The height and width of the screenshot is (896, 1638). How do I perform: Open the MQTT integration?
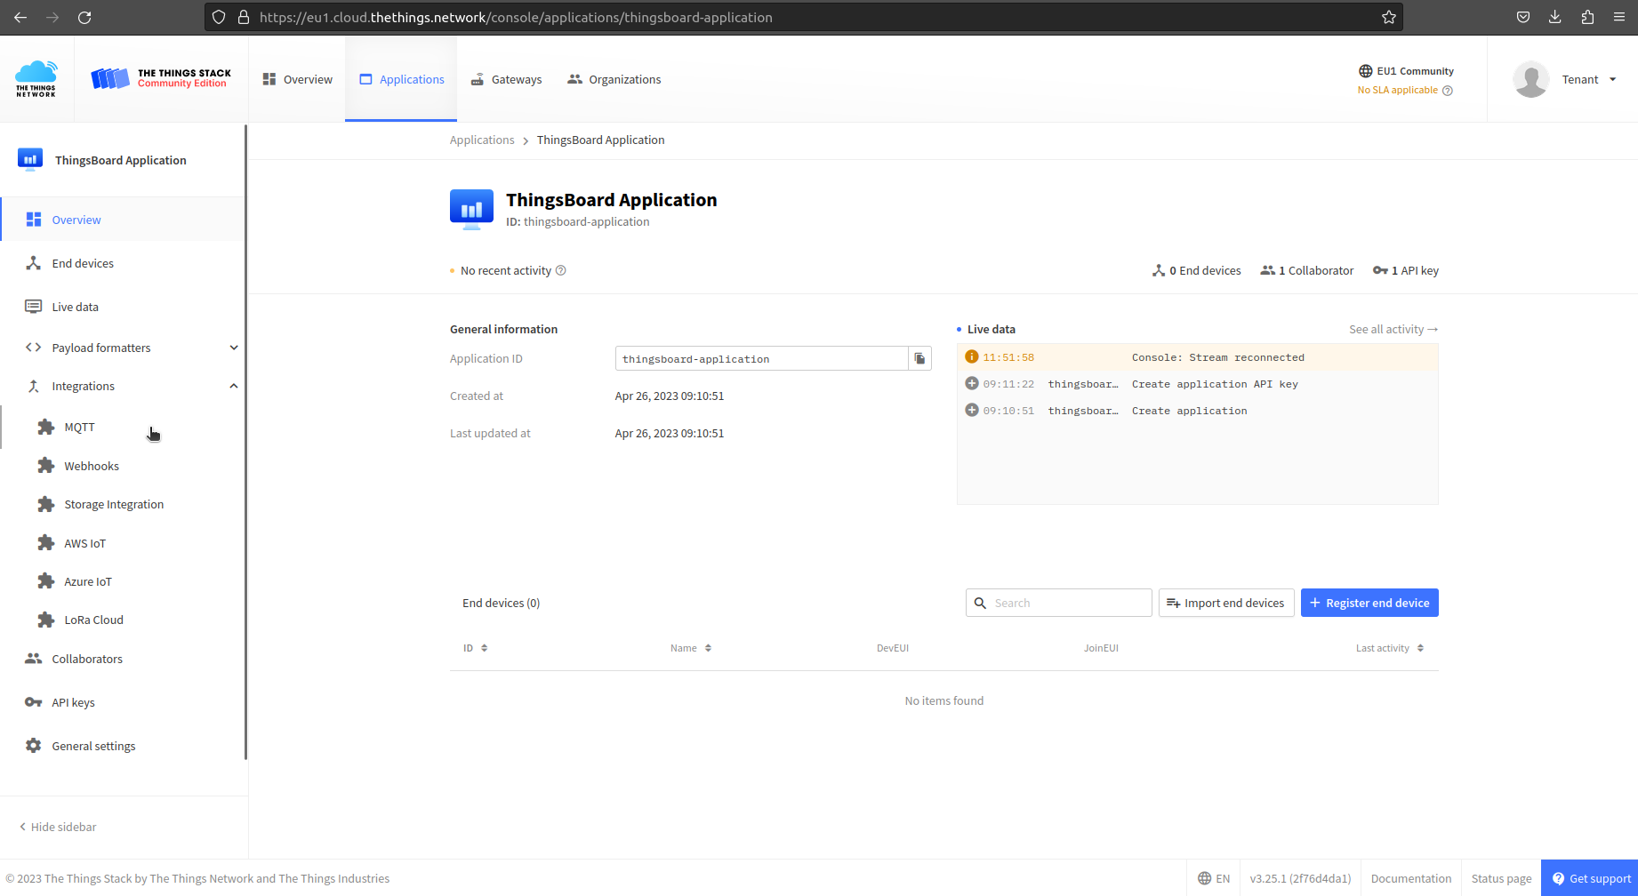tap(78, 427)
